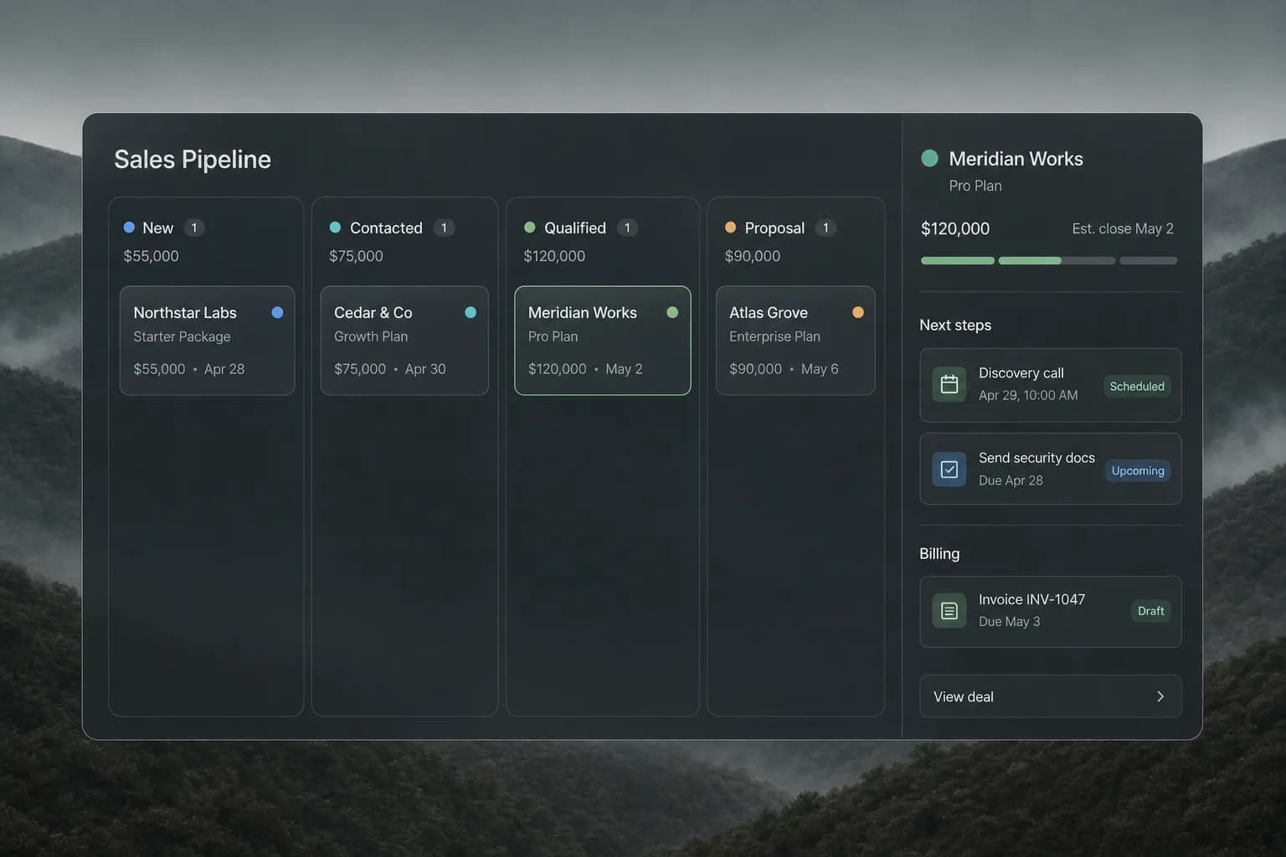Click the Draft badge on the invoice
Screen dimensions: 1286x857
[1150, 611]
